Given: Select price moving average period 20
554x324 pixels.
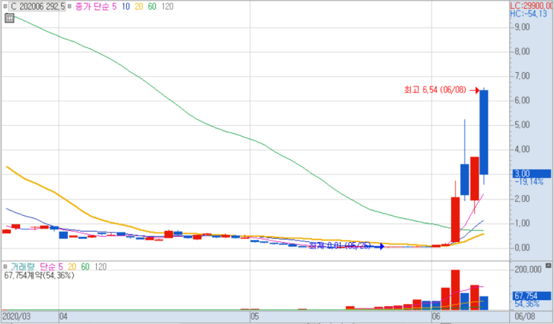Looking at the screenshot, I should point(139,7).
